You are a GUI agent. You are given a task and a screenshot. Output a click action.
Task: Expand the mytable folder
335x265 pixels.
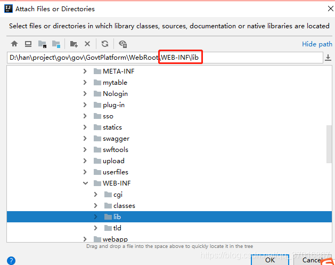coord(85,82)
